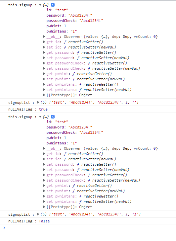Expand 'get passwordCheck' in the first log
The height and width of the screenshot is (241, 176).
pyautogui.click(x=44, y=63)
